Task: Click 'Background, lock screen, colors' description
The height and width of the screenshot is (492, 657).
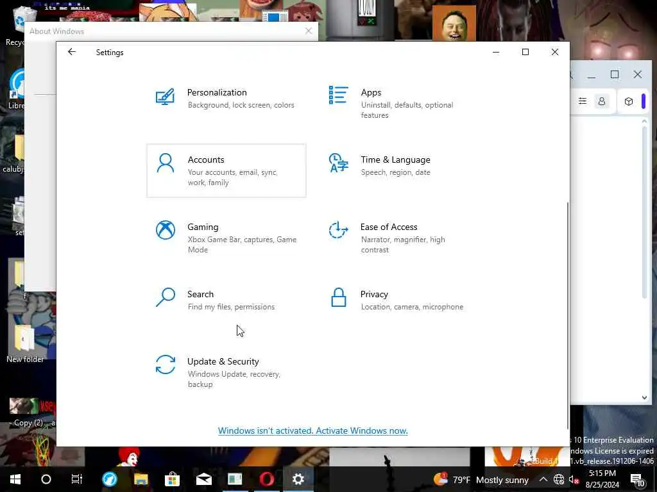Action: [241, 105]
